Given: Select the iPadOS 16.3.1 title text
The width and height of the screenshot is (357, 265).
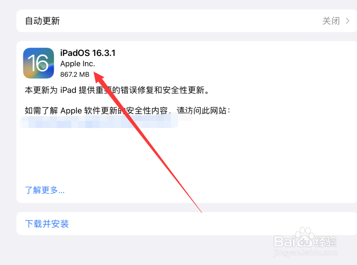Looking at the screenshot, I should [x=88, y=53].
